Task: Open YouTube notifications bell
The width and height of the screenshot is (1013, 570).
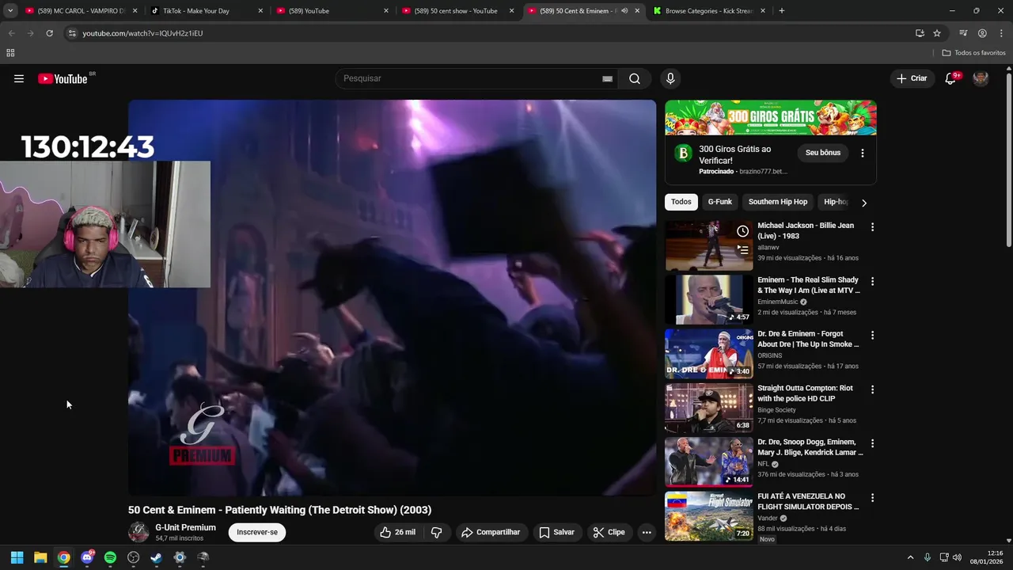Action: (951, 78)
